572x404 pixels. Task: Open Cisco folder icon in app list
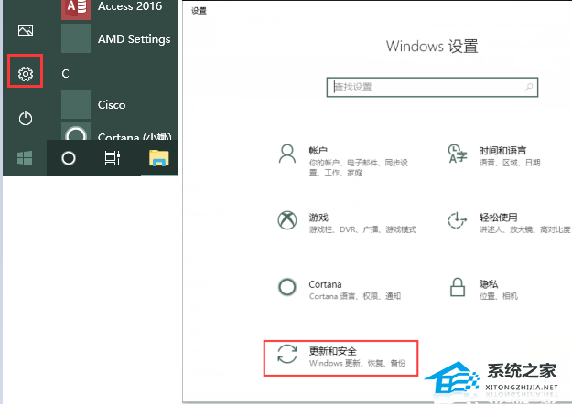pos(76,104)
